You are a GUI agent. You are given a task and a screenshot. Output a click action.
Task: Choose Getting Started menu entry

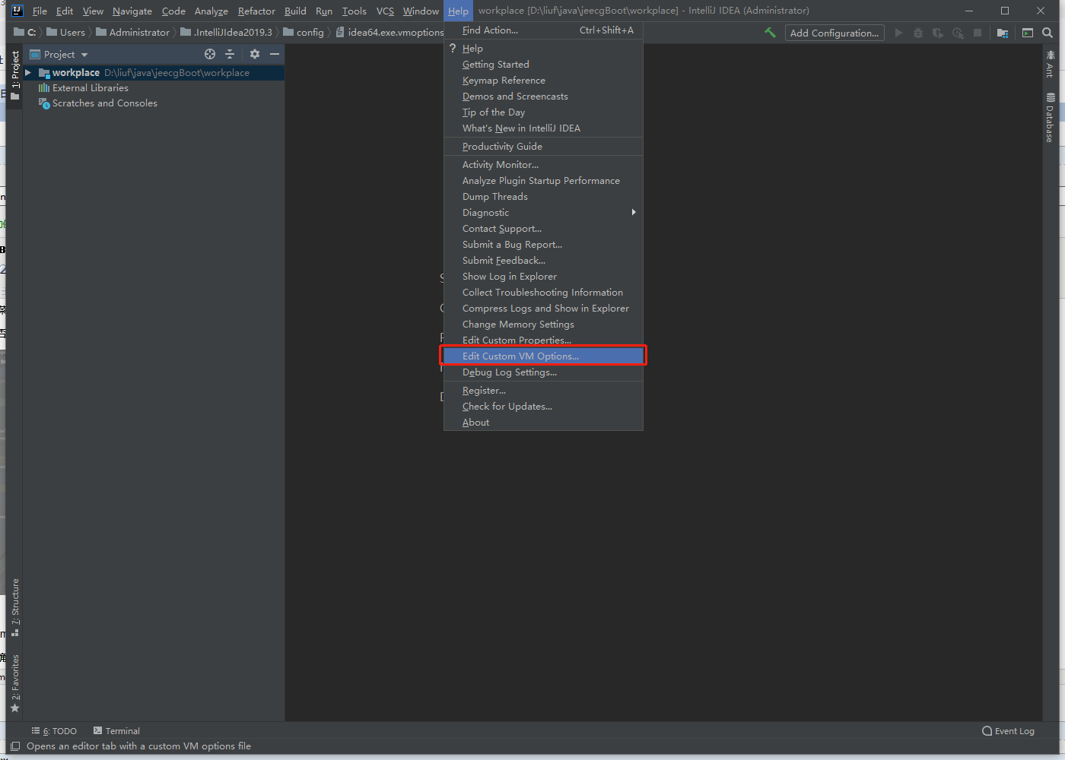tap(543, 65)
